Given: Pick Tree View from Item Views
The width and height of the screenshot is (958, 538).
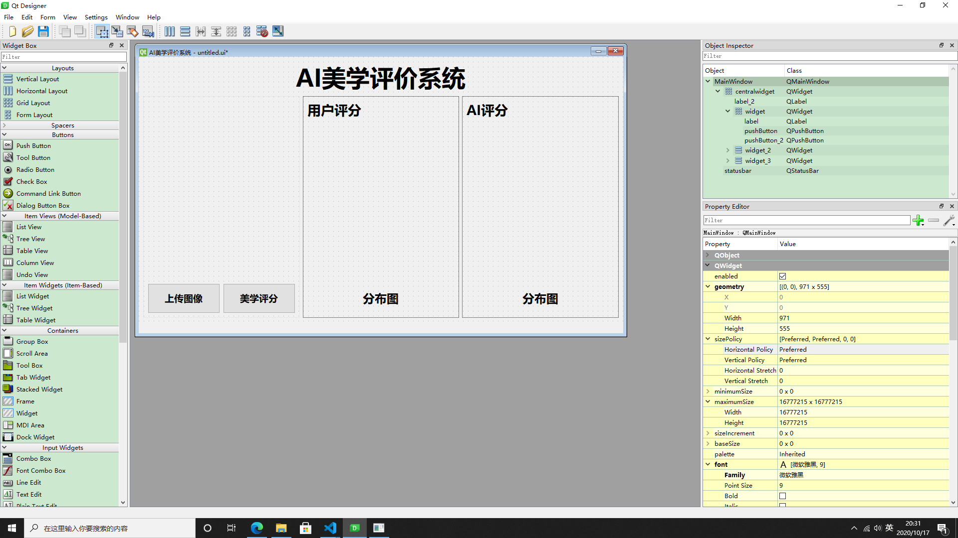Looking at the screenshot, I should pos(30,239).
